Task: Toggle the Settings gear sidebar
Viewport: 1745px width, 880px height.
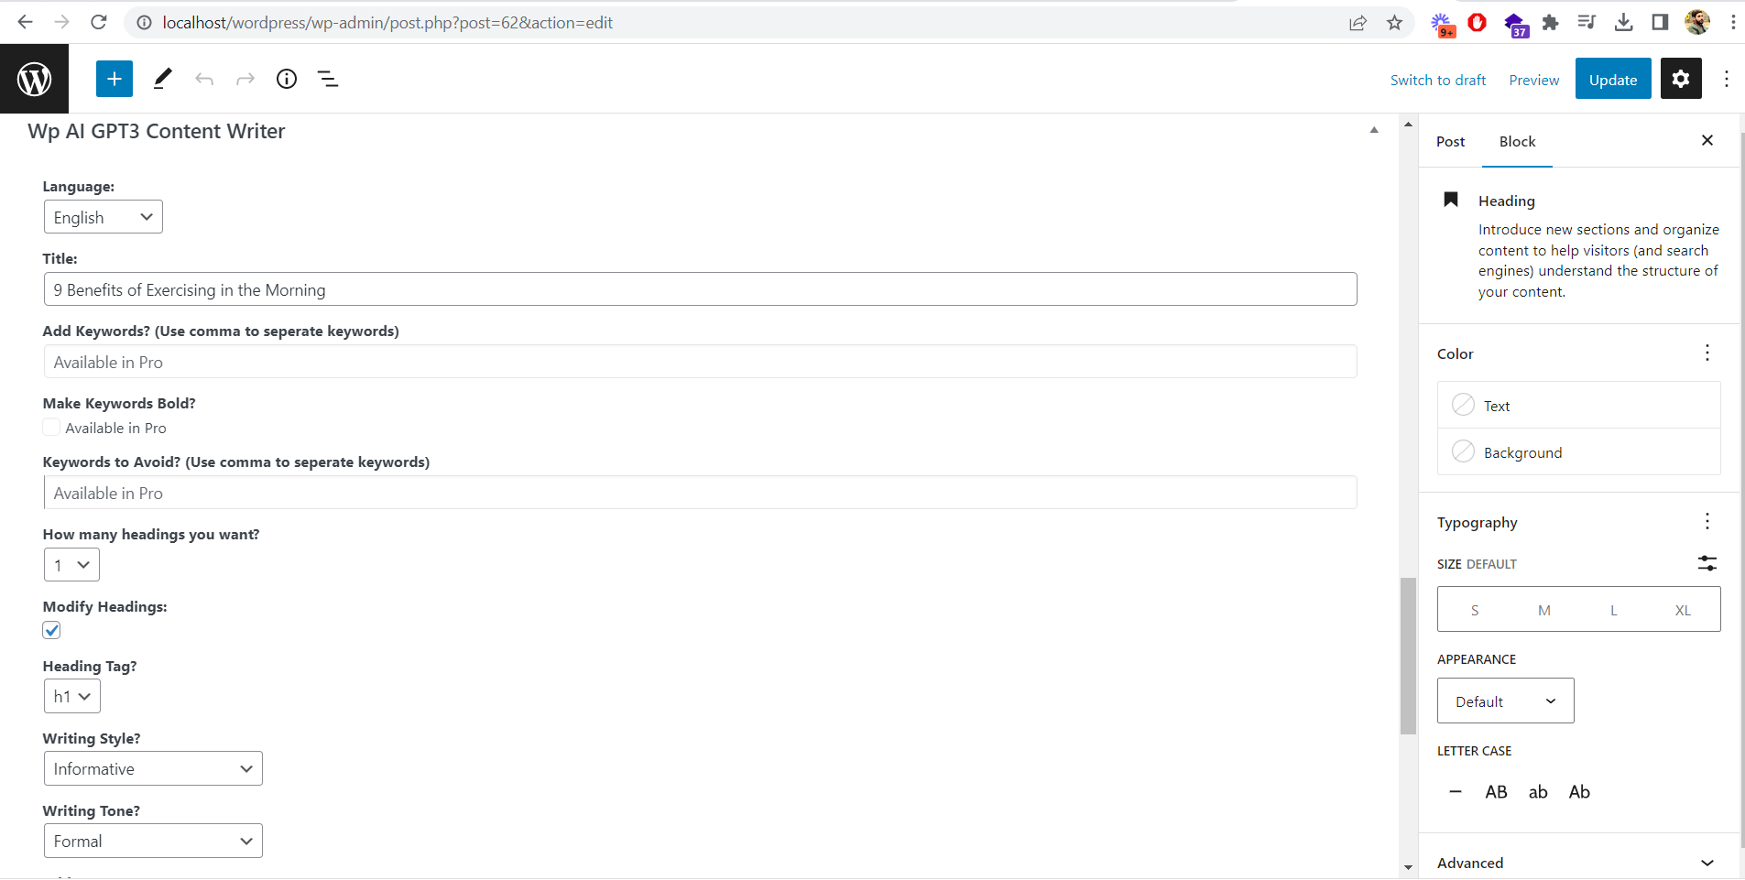Action: pyautogui.click(x=1681, y=79)
